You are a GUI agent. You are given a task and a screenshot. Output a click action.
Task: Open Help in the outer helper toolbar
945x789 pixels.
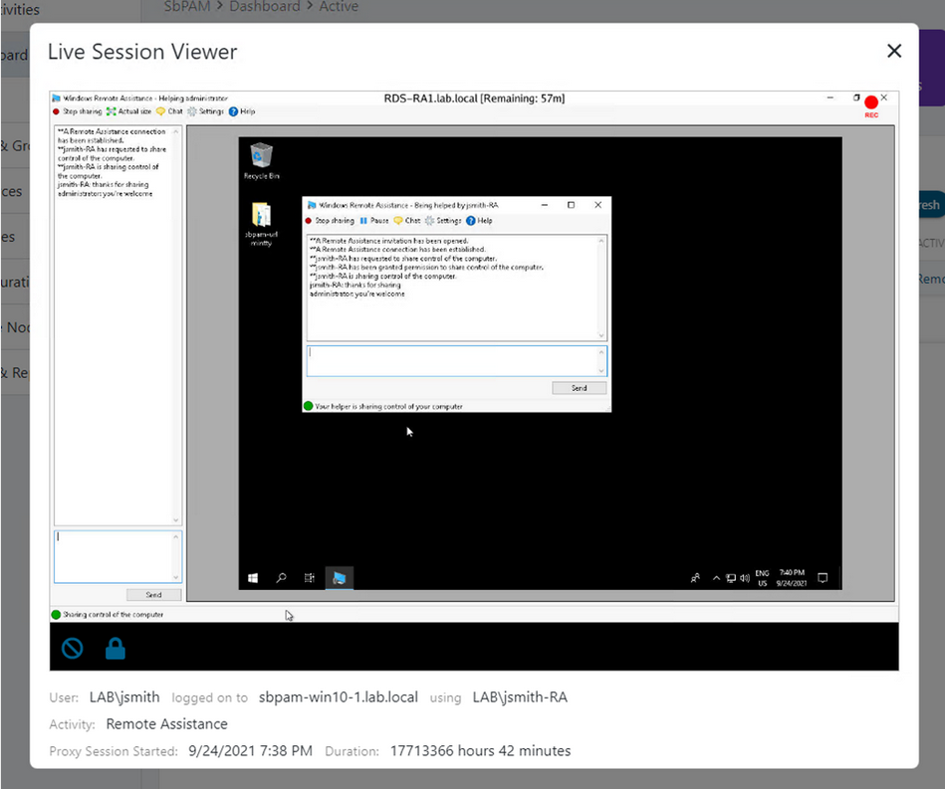tap(242, 111)
